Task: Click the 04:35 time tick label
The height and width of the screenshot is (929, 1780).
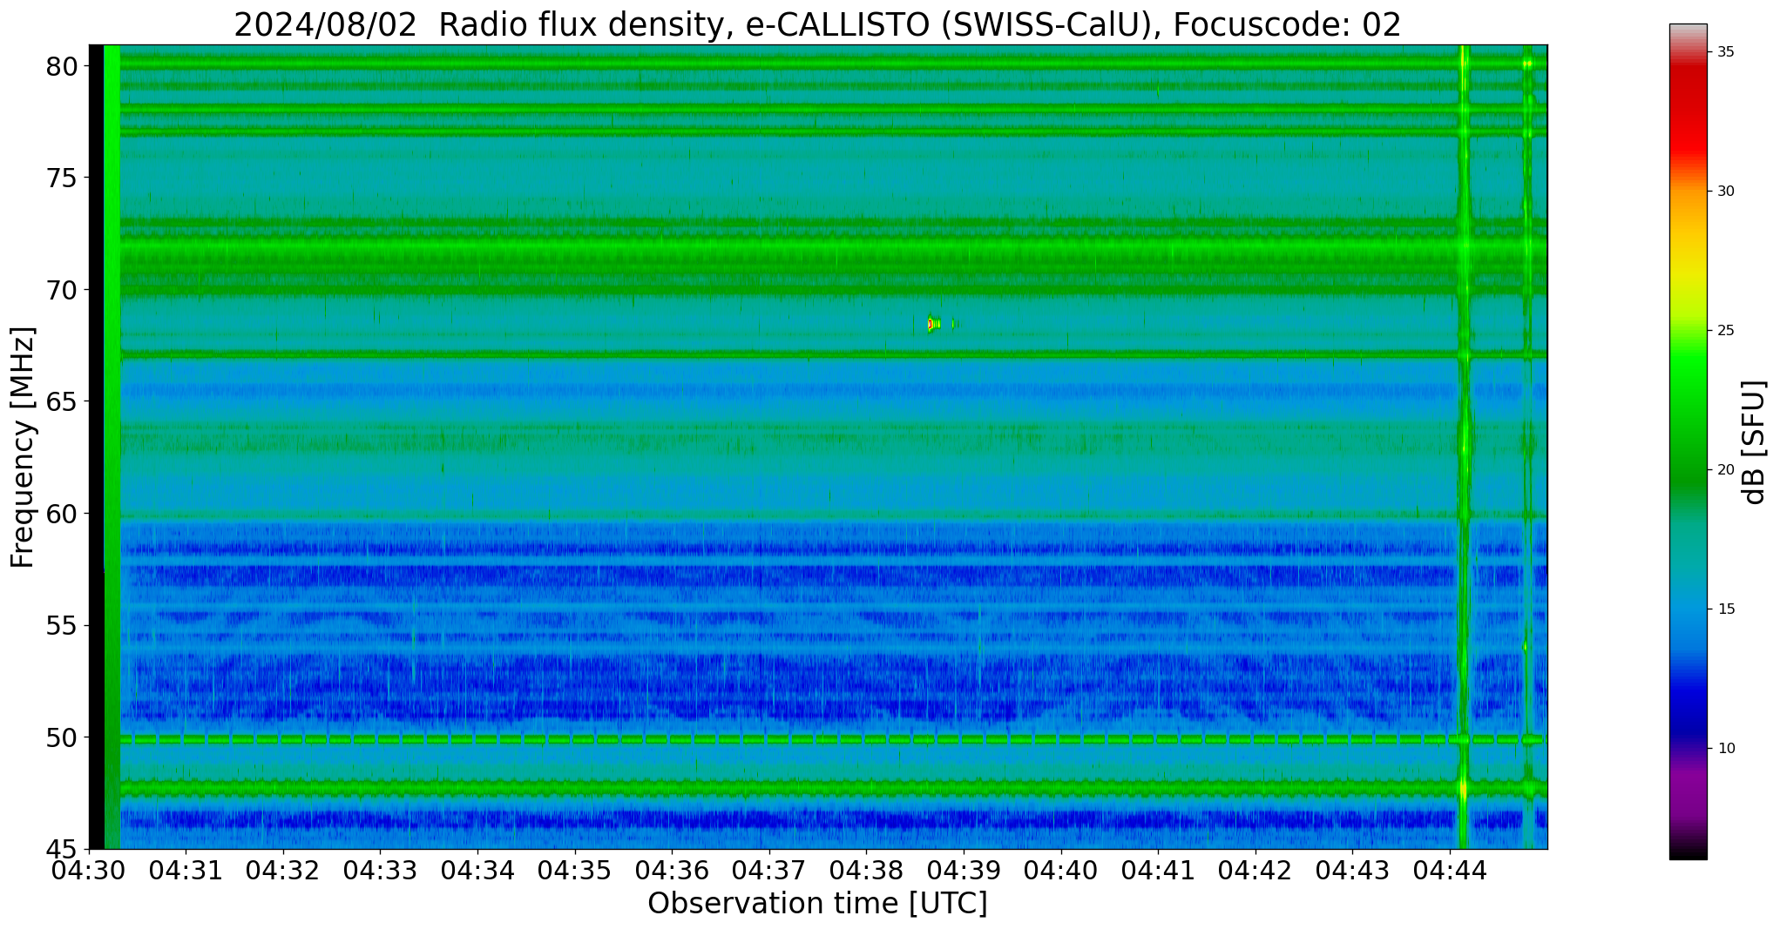Action: point(575,871)
